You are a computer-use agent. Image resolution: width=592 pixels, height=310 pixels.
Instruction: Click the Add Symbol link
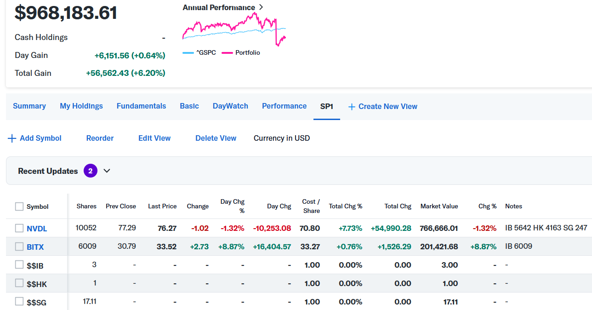pos(40,138)
